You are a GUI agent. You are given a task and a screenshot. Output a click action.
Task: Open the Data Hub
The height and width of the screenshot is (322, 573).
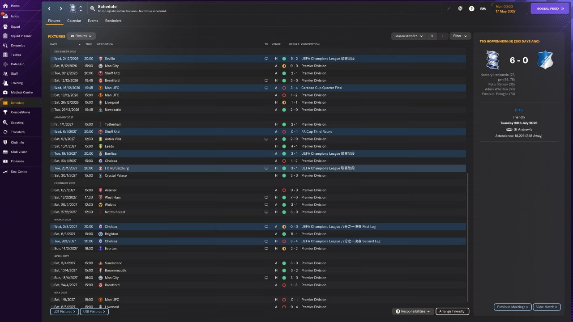pyautogui.click(x=17, y=64)
